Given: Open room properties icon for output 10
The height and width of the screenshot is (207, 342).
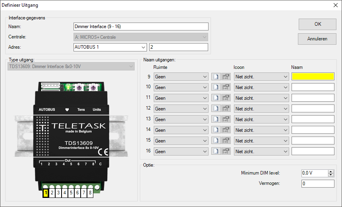Looking at the screenshot, I should (226, 87).
